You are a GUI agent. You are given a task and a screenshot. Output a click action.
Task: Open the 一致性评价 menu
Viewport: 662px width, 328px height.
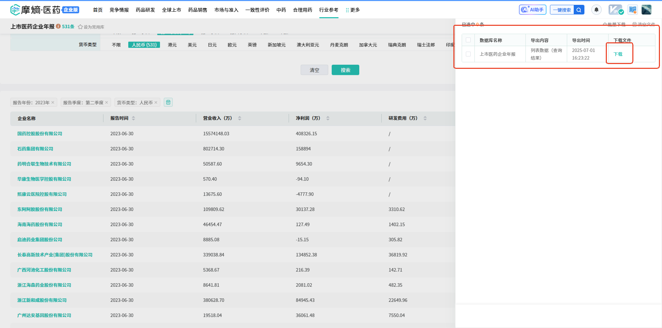pyautogui.click(x=258, y=10)
